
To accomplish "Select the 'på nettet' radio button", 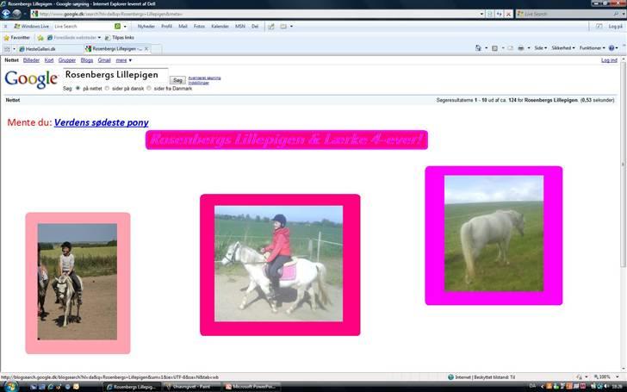I will pyautogui.click(x=78, y=88).
